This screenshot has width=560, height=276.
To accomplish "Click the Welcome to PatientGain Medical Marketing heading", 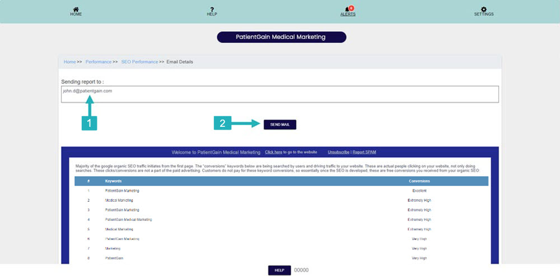I will (216, 152).
